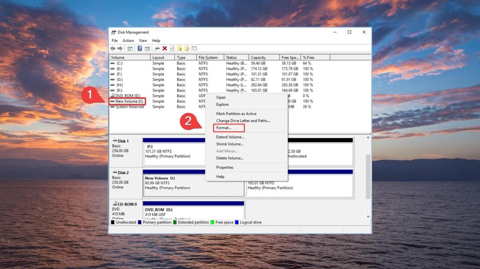480x269 pixels.
Task: Toggle the console tree pane icon
Action: click(x=130, y=48)
